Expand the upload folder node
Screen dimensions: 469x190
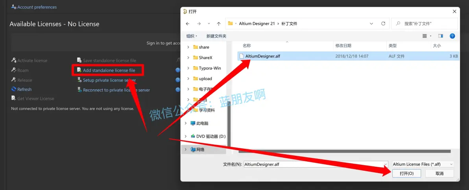click(188, 78)
